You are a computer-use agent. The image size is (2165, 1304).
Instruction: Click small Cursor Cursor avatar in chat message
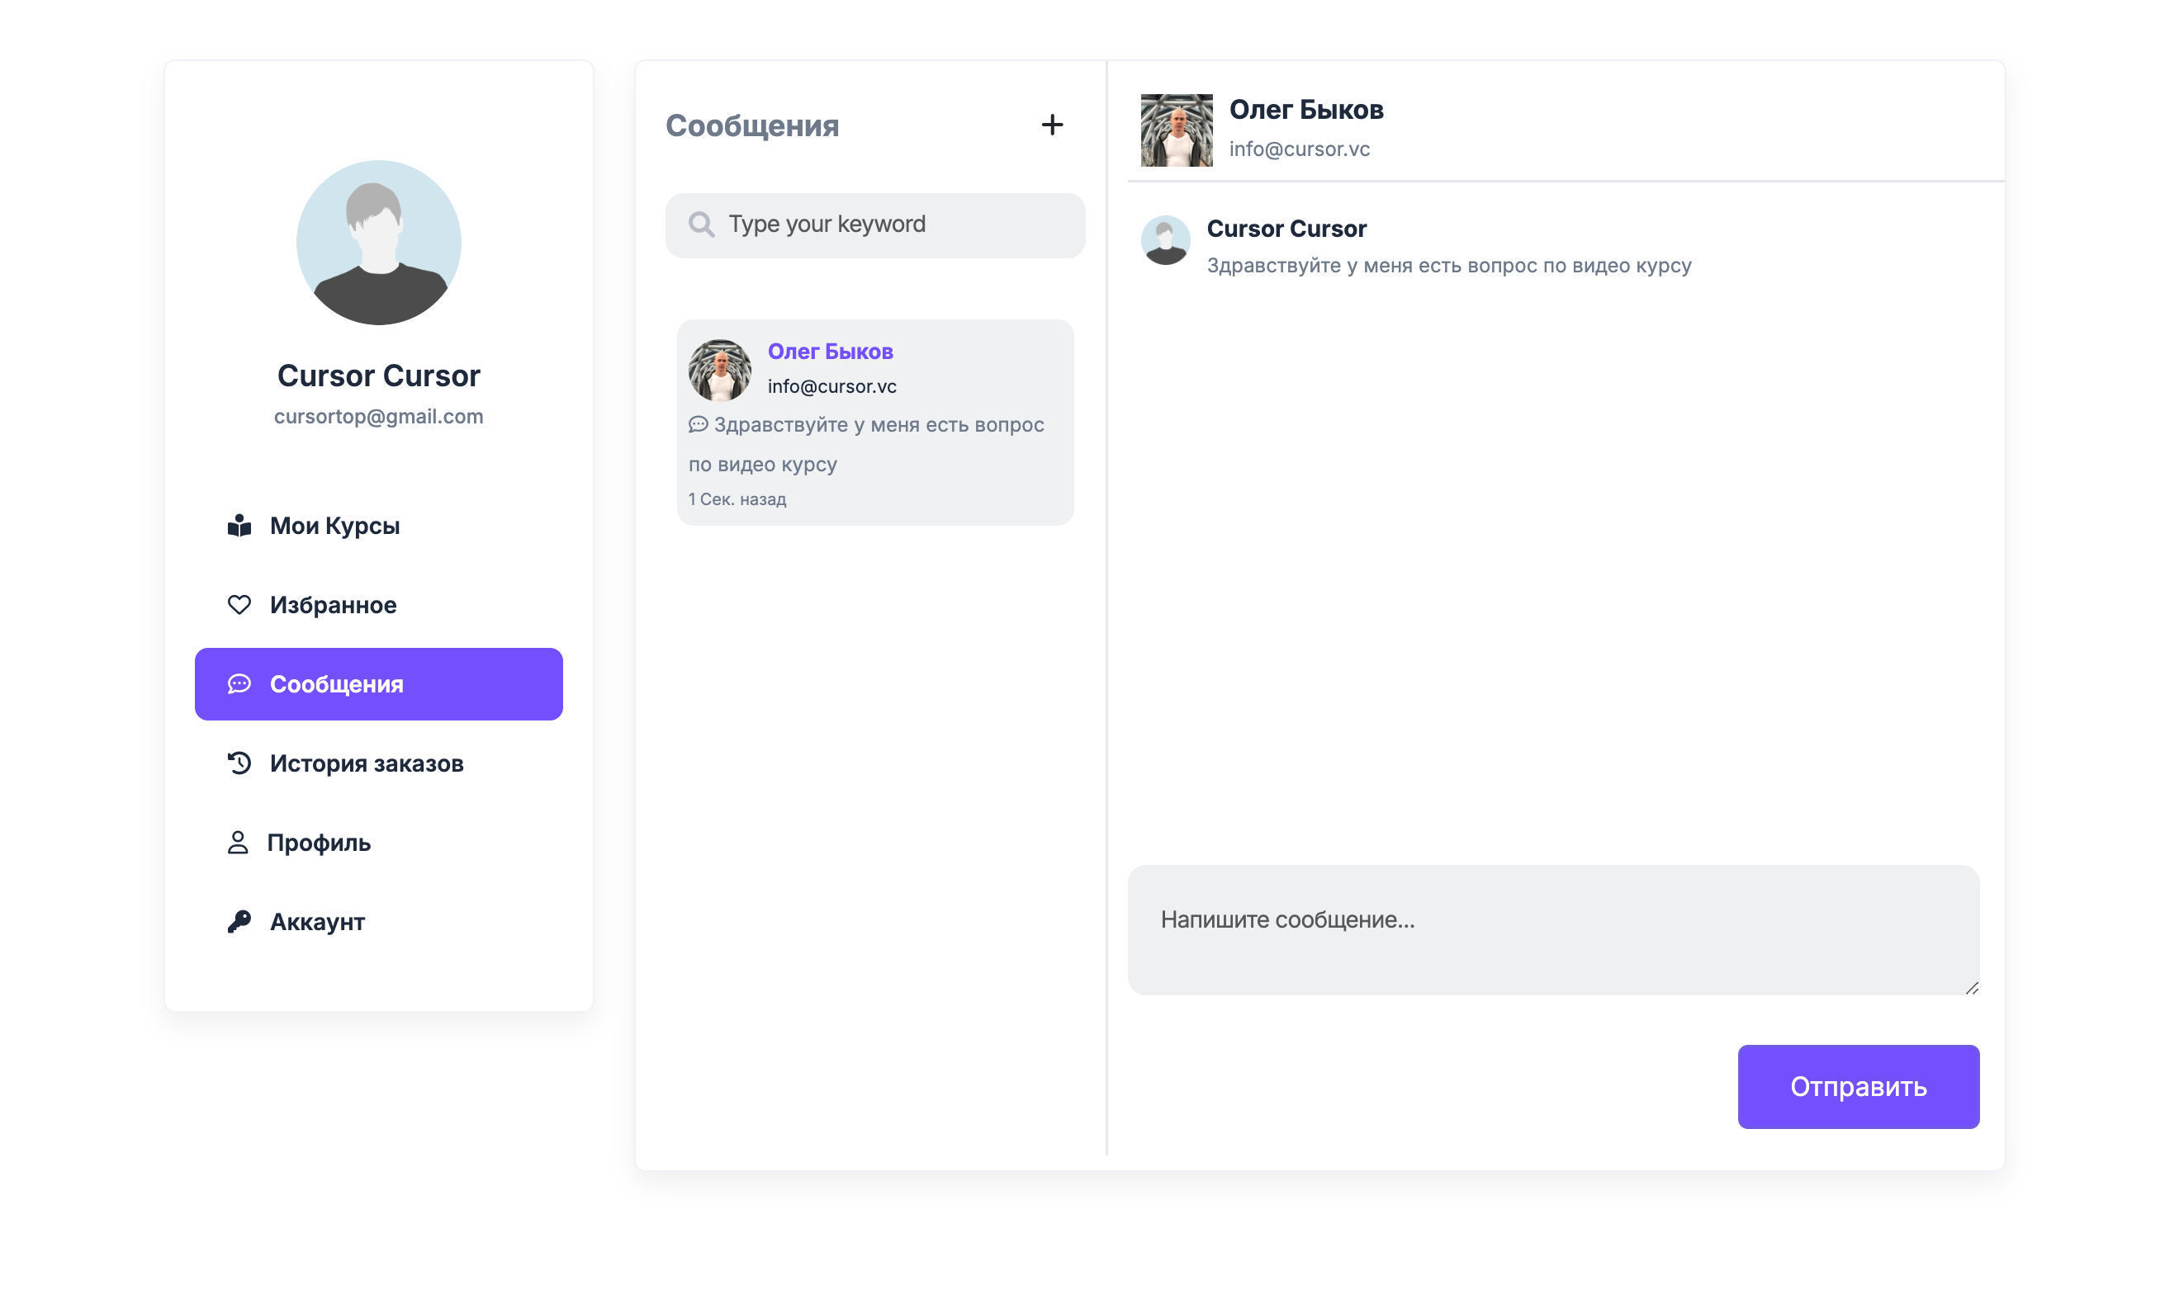tap(1165, 239)
